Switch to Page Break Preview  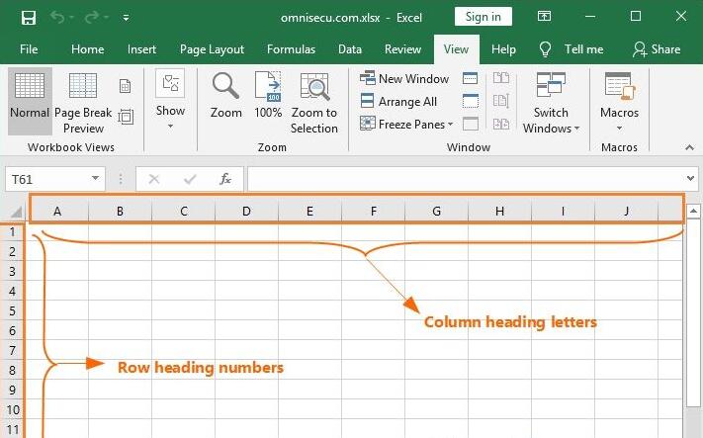coord(83,103)
